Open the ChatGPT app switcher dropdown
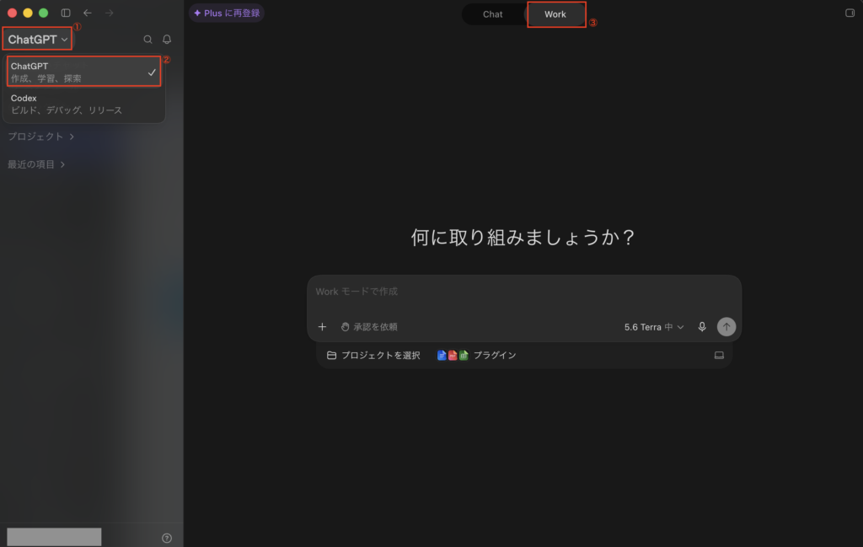The image size is (863, 547). 37,39
